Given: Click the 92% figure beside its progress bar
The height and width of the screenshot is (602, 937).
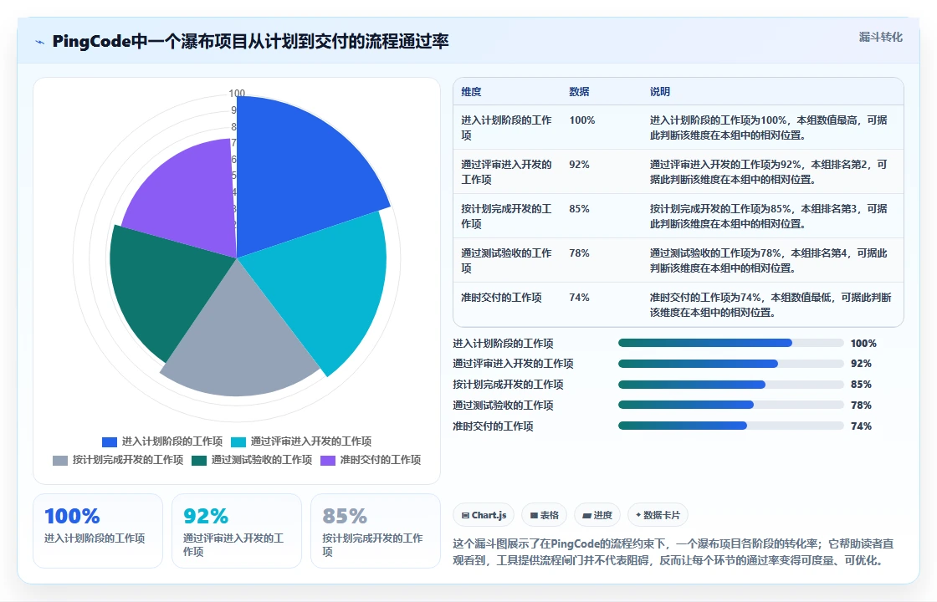Looking at the screenshot, I should coord(861,364).
